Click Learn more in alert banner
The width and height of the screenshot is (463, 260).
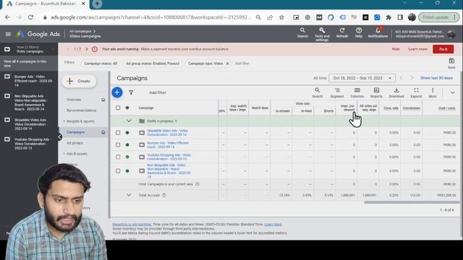(417, 49)
